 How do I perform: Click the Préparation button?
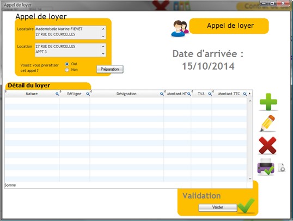[x=110, y=69]
